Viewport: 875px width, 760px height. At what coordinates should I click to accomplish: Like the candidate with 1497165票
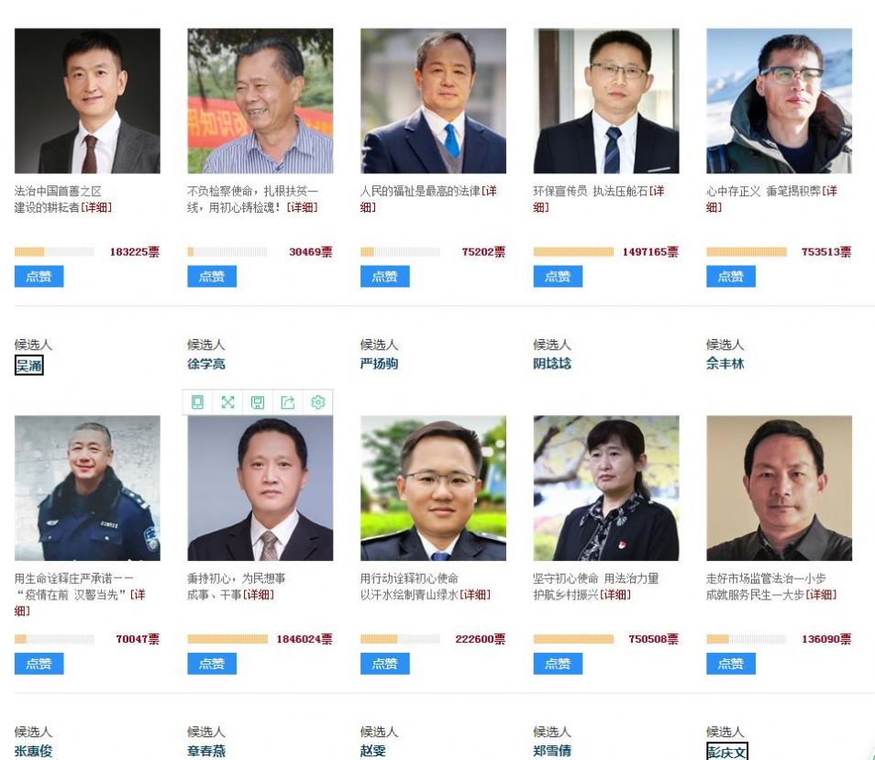click(558, 277)
